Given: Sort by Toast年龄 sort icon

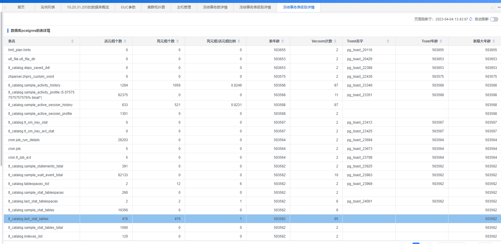Looking at the screenshot, I should tap(441, 41).
